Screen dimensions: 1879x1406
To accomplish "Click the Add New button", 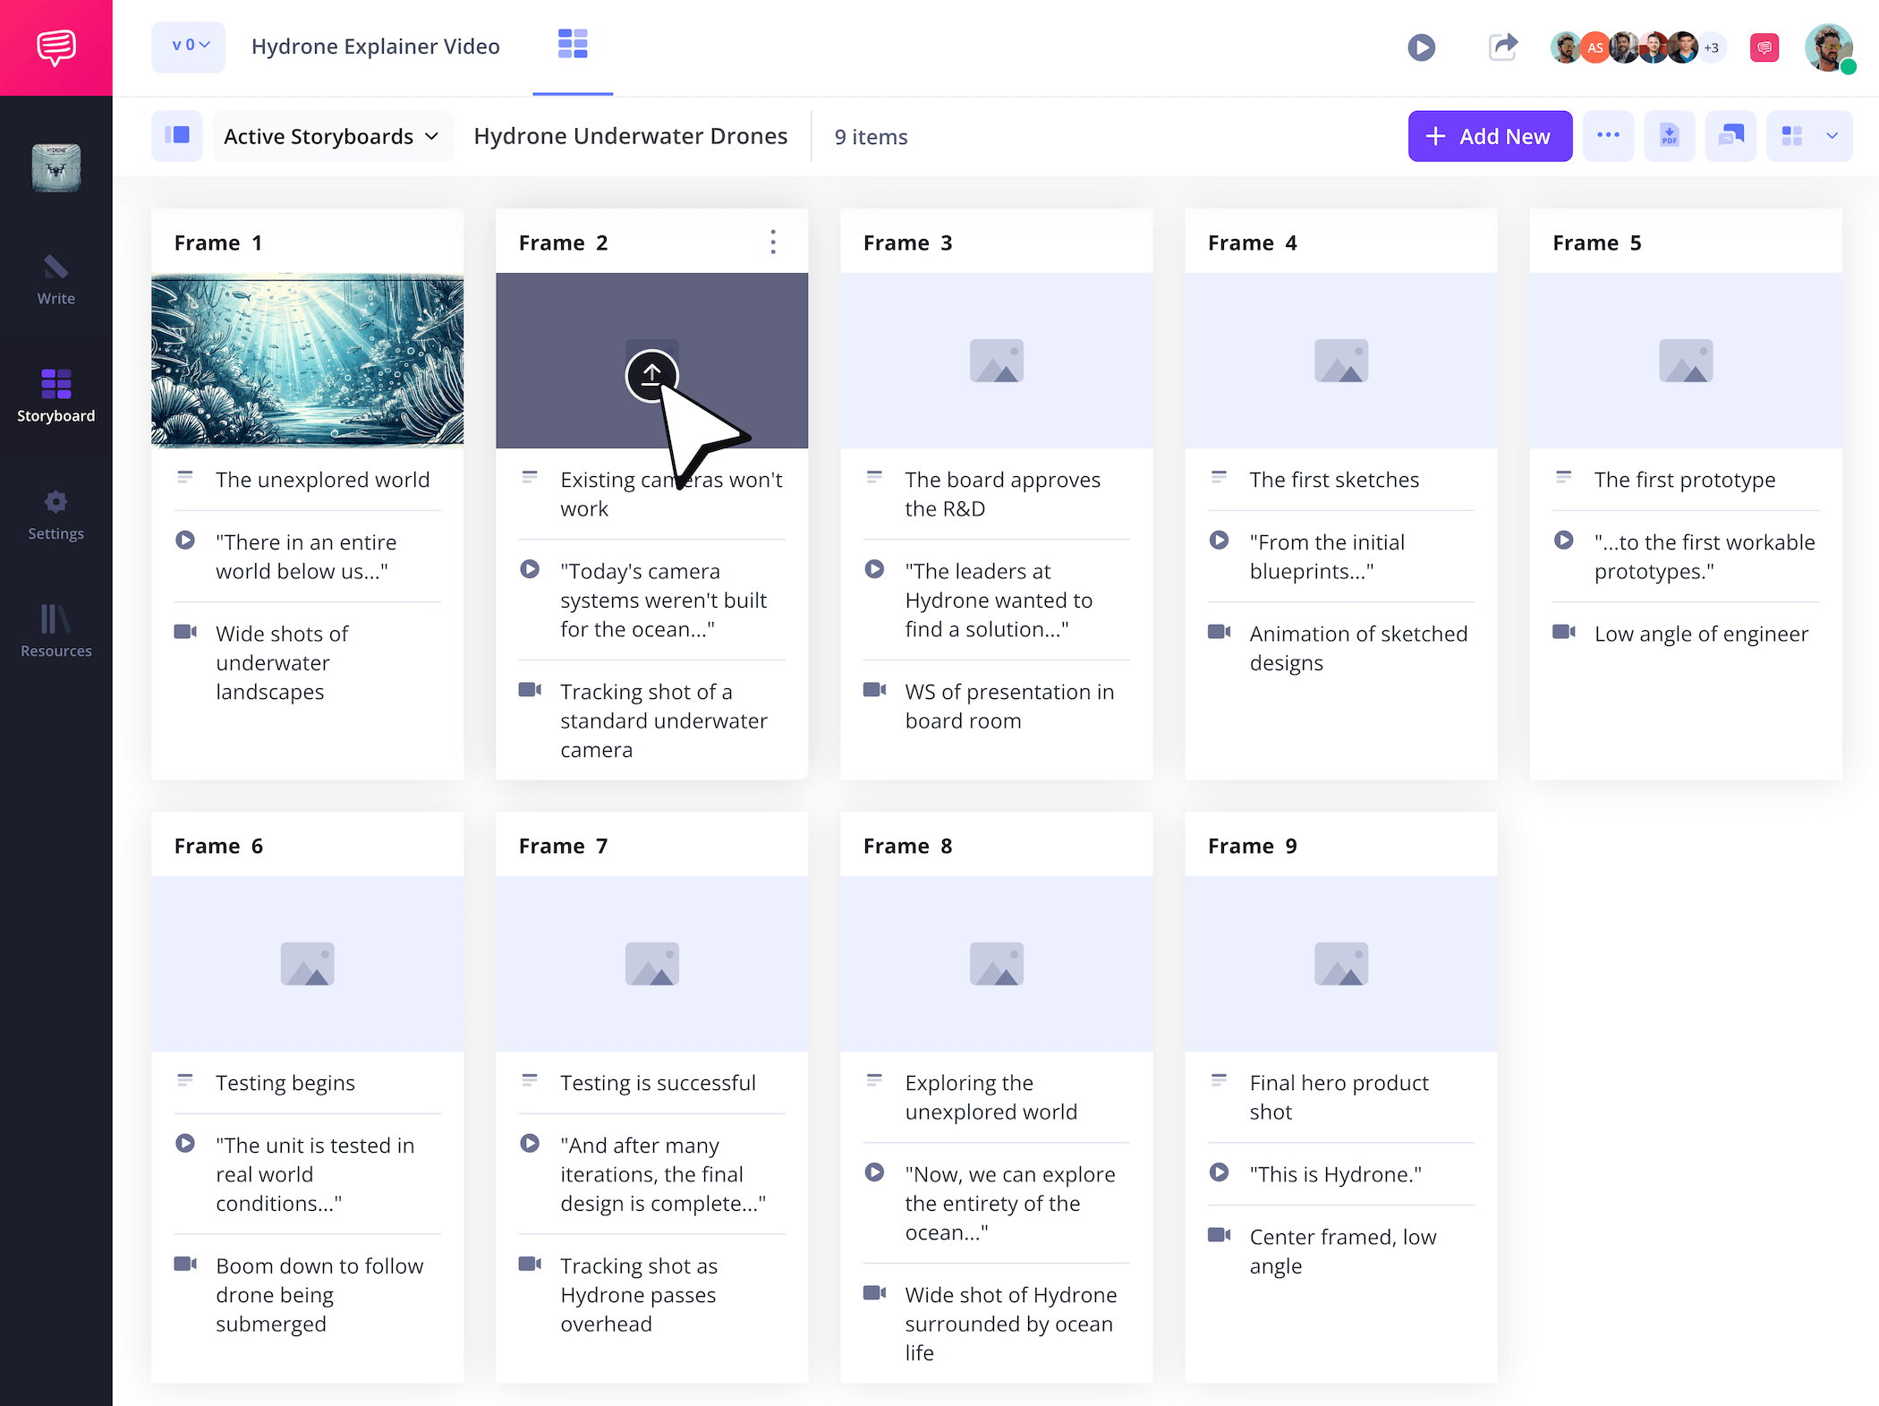I will click(1489, 136).
